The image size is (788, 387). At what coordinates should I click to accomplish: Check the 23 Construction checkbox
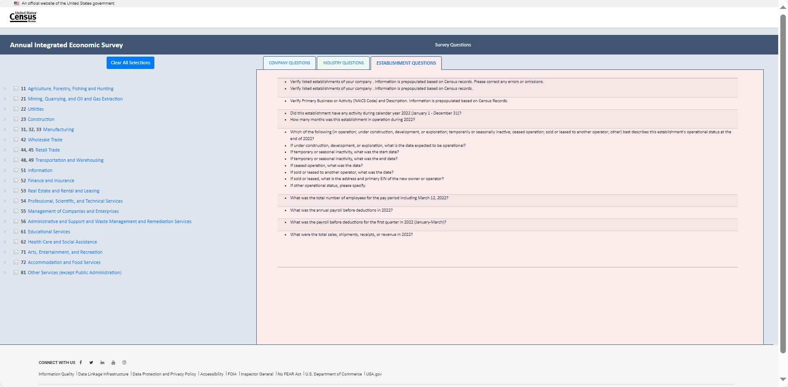tap(16, 120)
